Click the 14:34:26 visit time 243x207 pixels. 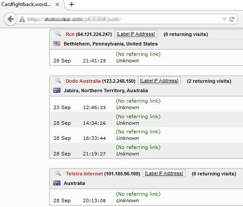95,123
